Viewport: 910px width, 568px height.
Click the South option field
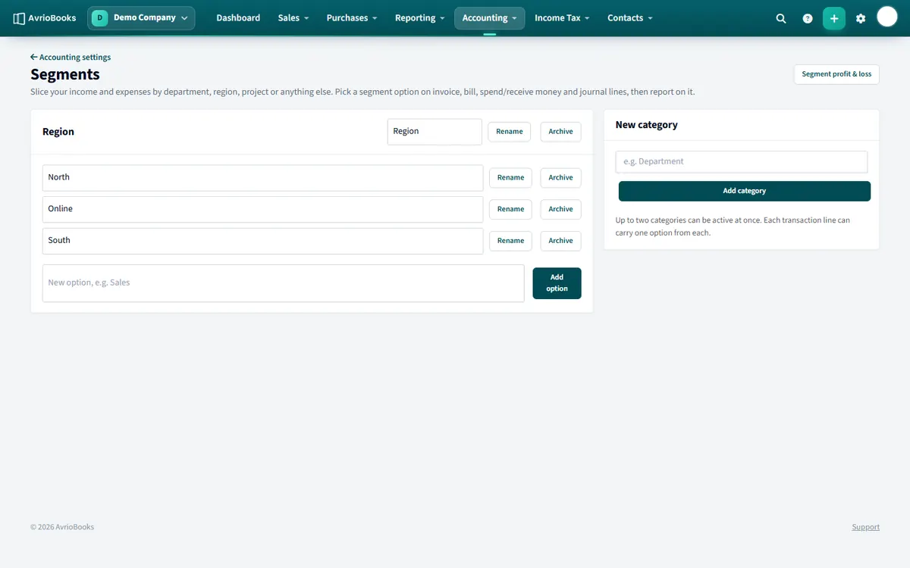tap(262, 241)
